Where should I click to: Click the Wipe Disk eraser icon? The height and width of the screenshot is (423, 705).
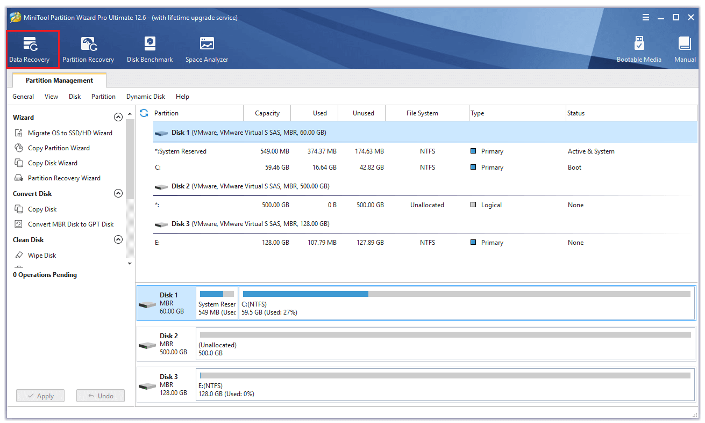click(x=19, y=255)
